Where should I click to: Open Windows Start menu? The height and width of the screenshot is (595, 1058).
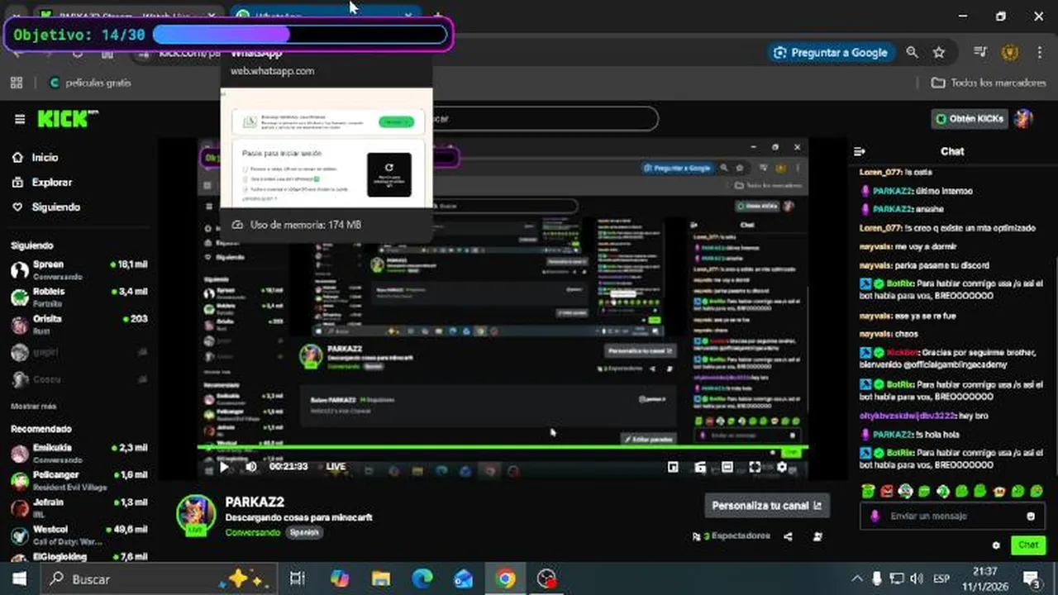[x=19, y=579]
